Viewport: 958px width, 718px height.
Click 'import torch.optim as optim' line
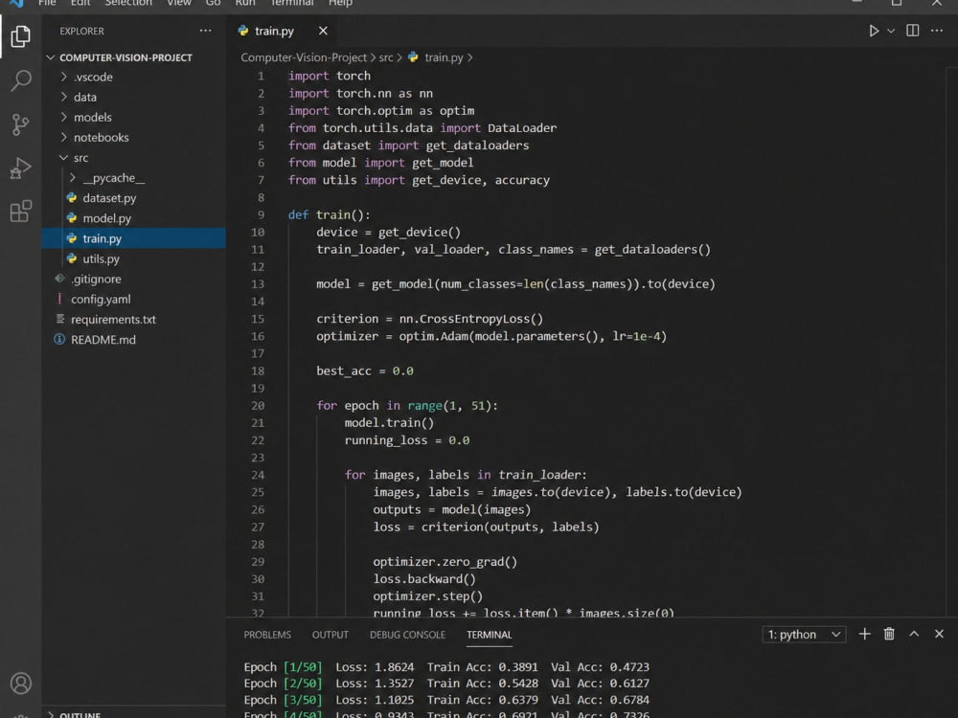pyautogui.click(x=381, y=110)
